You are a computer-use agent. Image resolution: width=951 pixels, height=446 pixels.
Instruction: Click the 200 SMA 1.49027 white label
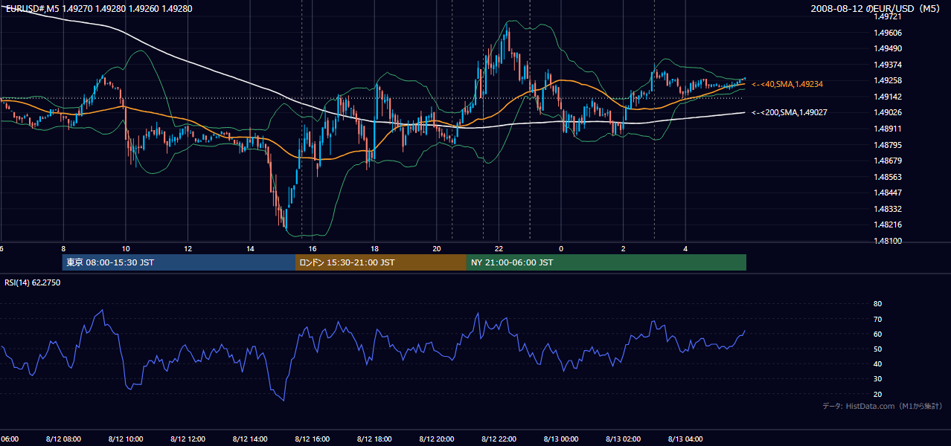click(790, 112)
